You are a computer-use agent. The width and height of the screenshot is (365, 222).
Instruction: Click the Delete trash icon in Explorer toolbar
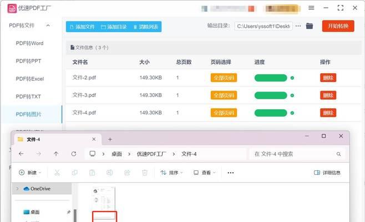click(145, 173)
